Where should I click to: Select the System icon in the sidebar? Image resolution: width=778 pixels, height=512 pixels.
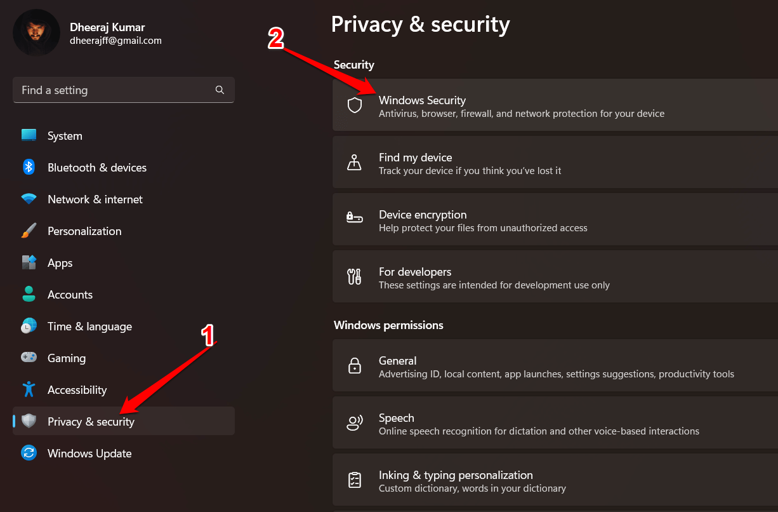(29, 135)
